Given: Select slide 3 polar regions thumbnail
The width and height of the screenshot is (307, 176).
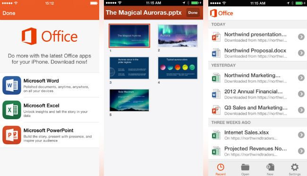Looking at the screenshot, I should [x=129, y=68].
